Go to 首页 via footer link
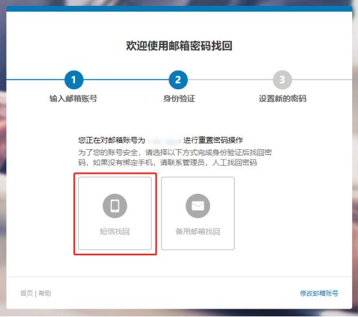Viewport: 358px width, 317px height. (x=26, y=293)
